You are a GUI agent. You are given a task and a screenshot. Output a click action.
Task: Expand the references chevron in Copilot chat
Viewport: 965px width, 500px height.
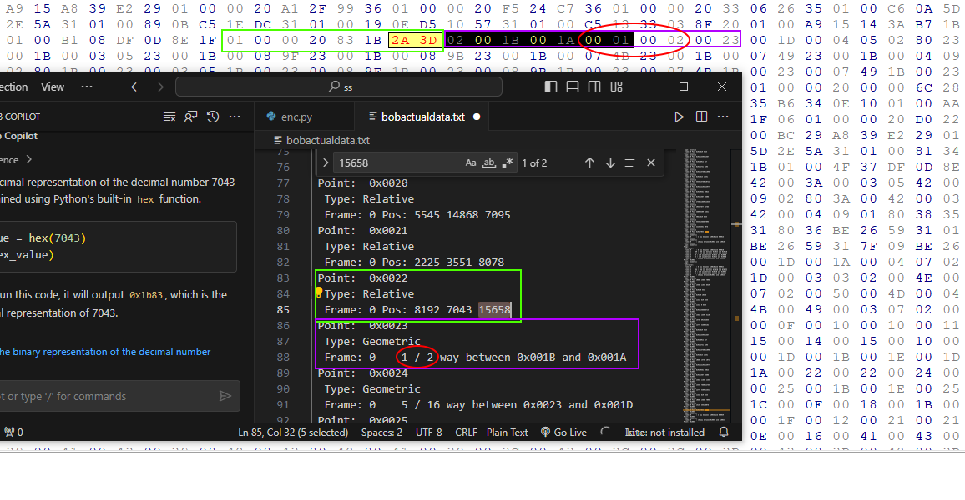pos(29,160)
